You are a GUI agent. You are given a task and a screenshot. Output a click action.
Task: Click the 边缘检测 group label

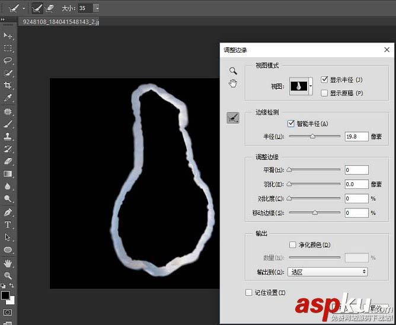pos(267,112)
